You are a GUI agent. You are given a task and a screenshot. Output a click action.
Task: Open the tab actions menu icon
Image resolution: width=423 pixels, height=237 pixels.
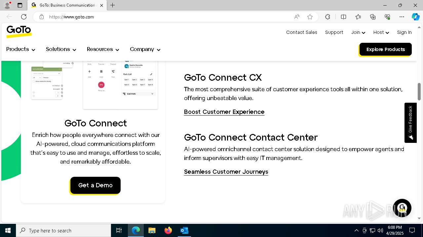click(x=20, y=5)
